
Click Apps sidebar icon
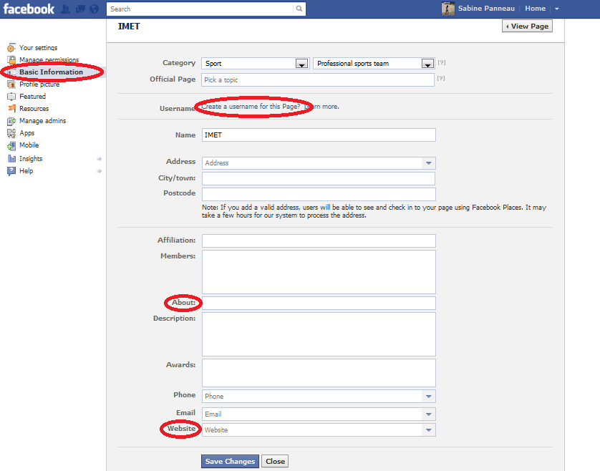click(x=11, y=133)
